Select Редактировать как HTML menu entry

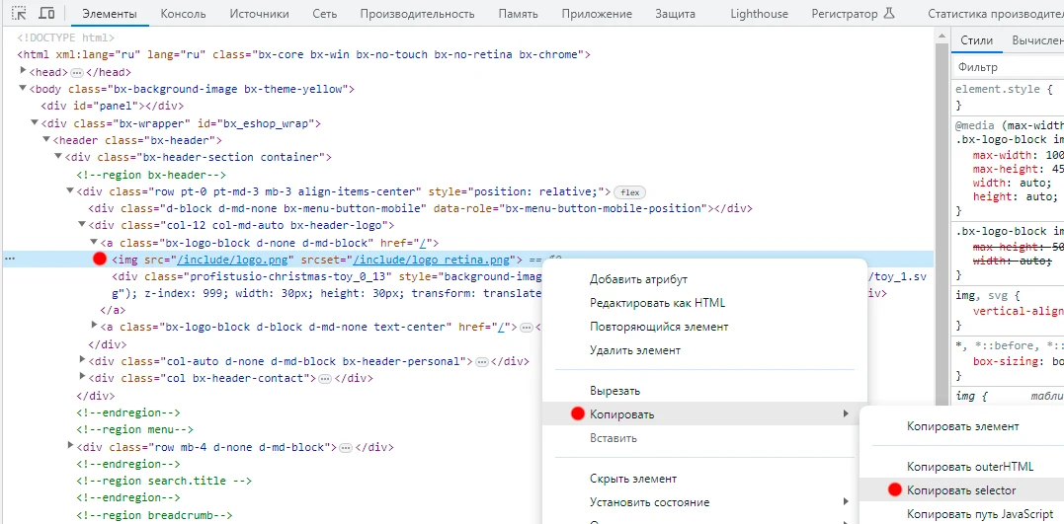(x=658, y=302)
